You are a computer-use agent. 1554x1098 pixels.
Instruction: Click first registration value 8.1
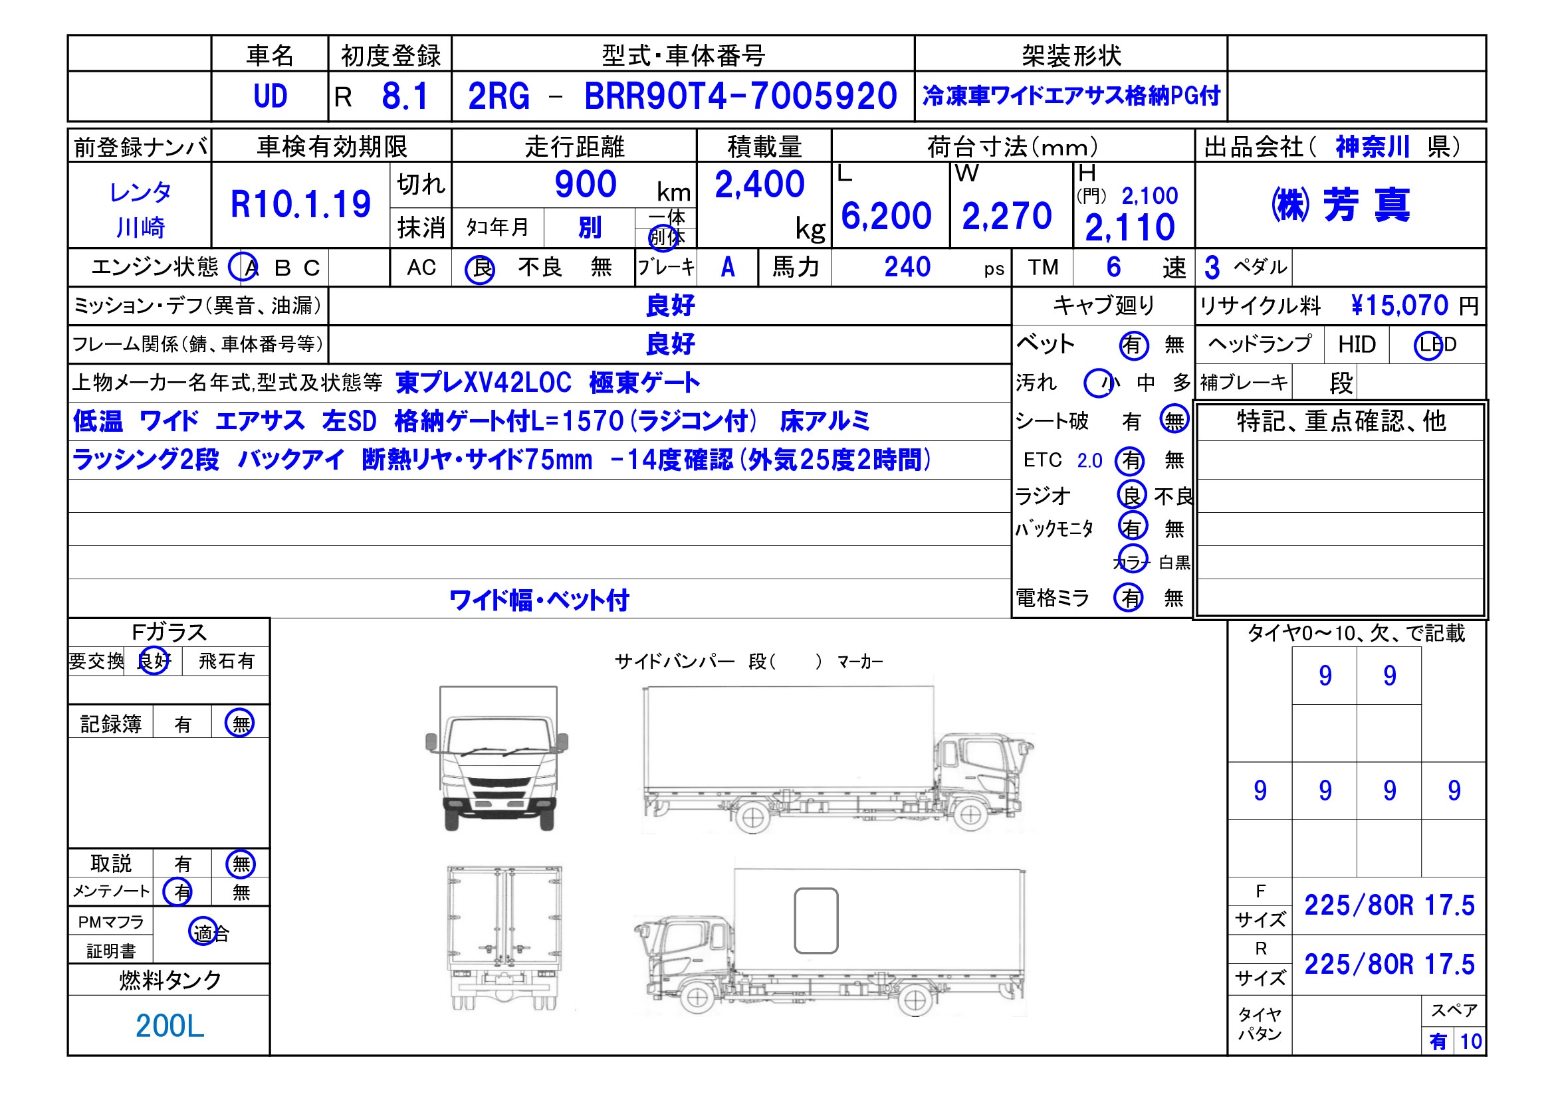pyautogui.click(x=405, y=96)
